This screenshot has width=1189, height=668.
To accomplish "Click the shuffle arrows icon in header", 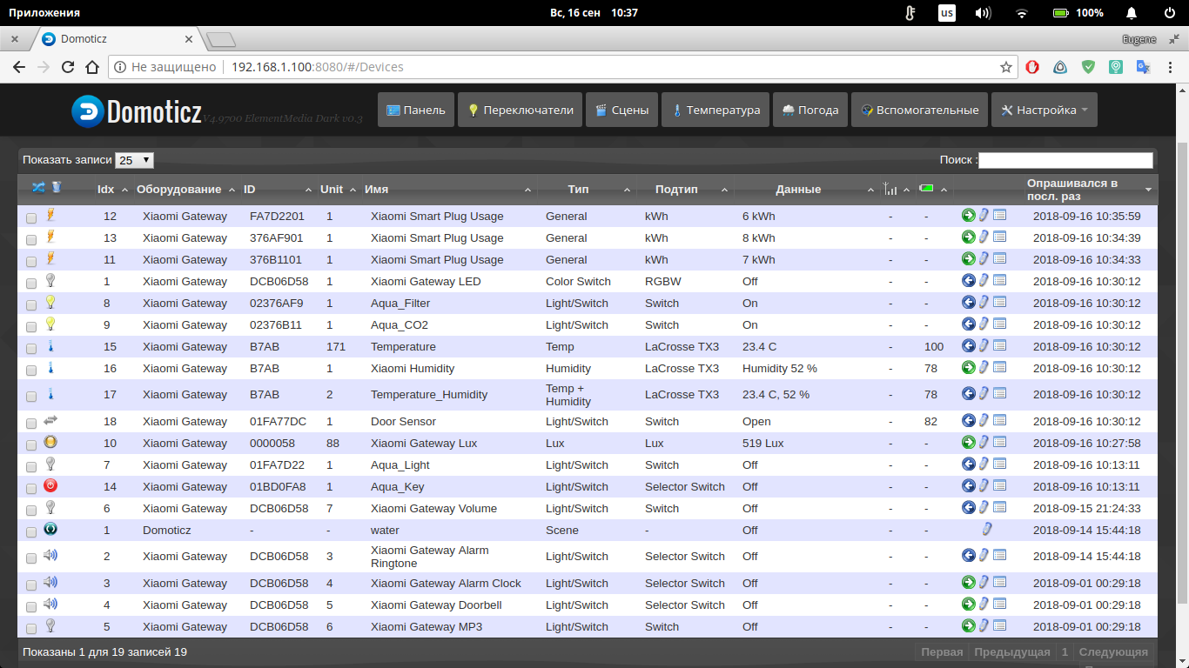I will click(x=38, y=187).
